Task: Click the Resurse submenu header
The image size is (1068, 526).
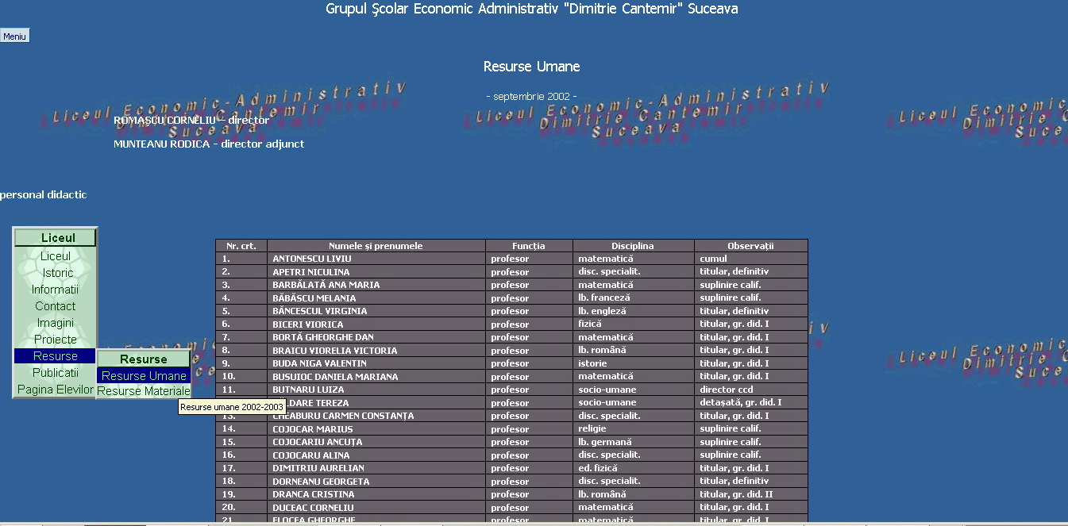Action: [144, 359]
